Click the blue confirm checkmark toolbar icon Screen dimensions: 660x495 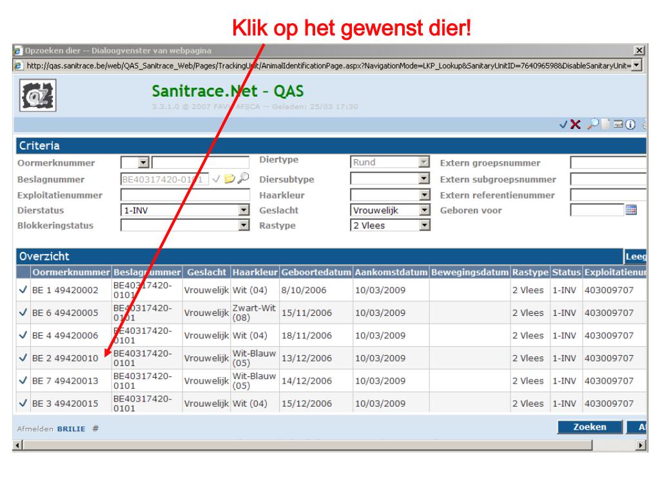pyautogui.click(x=563, y=124)
